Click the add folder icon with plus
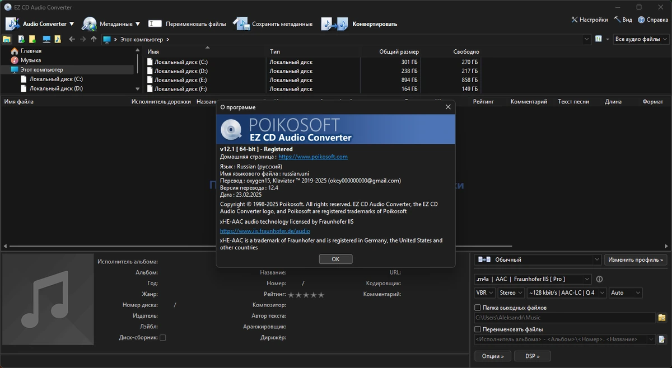 tap(32, 39)
